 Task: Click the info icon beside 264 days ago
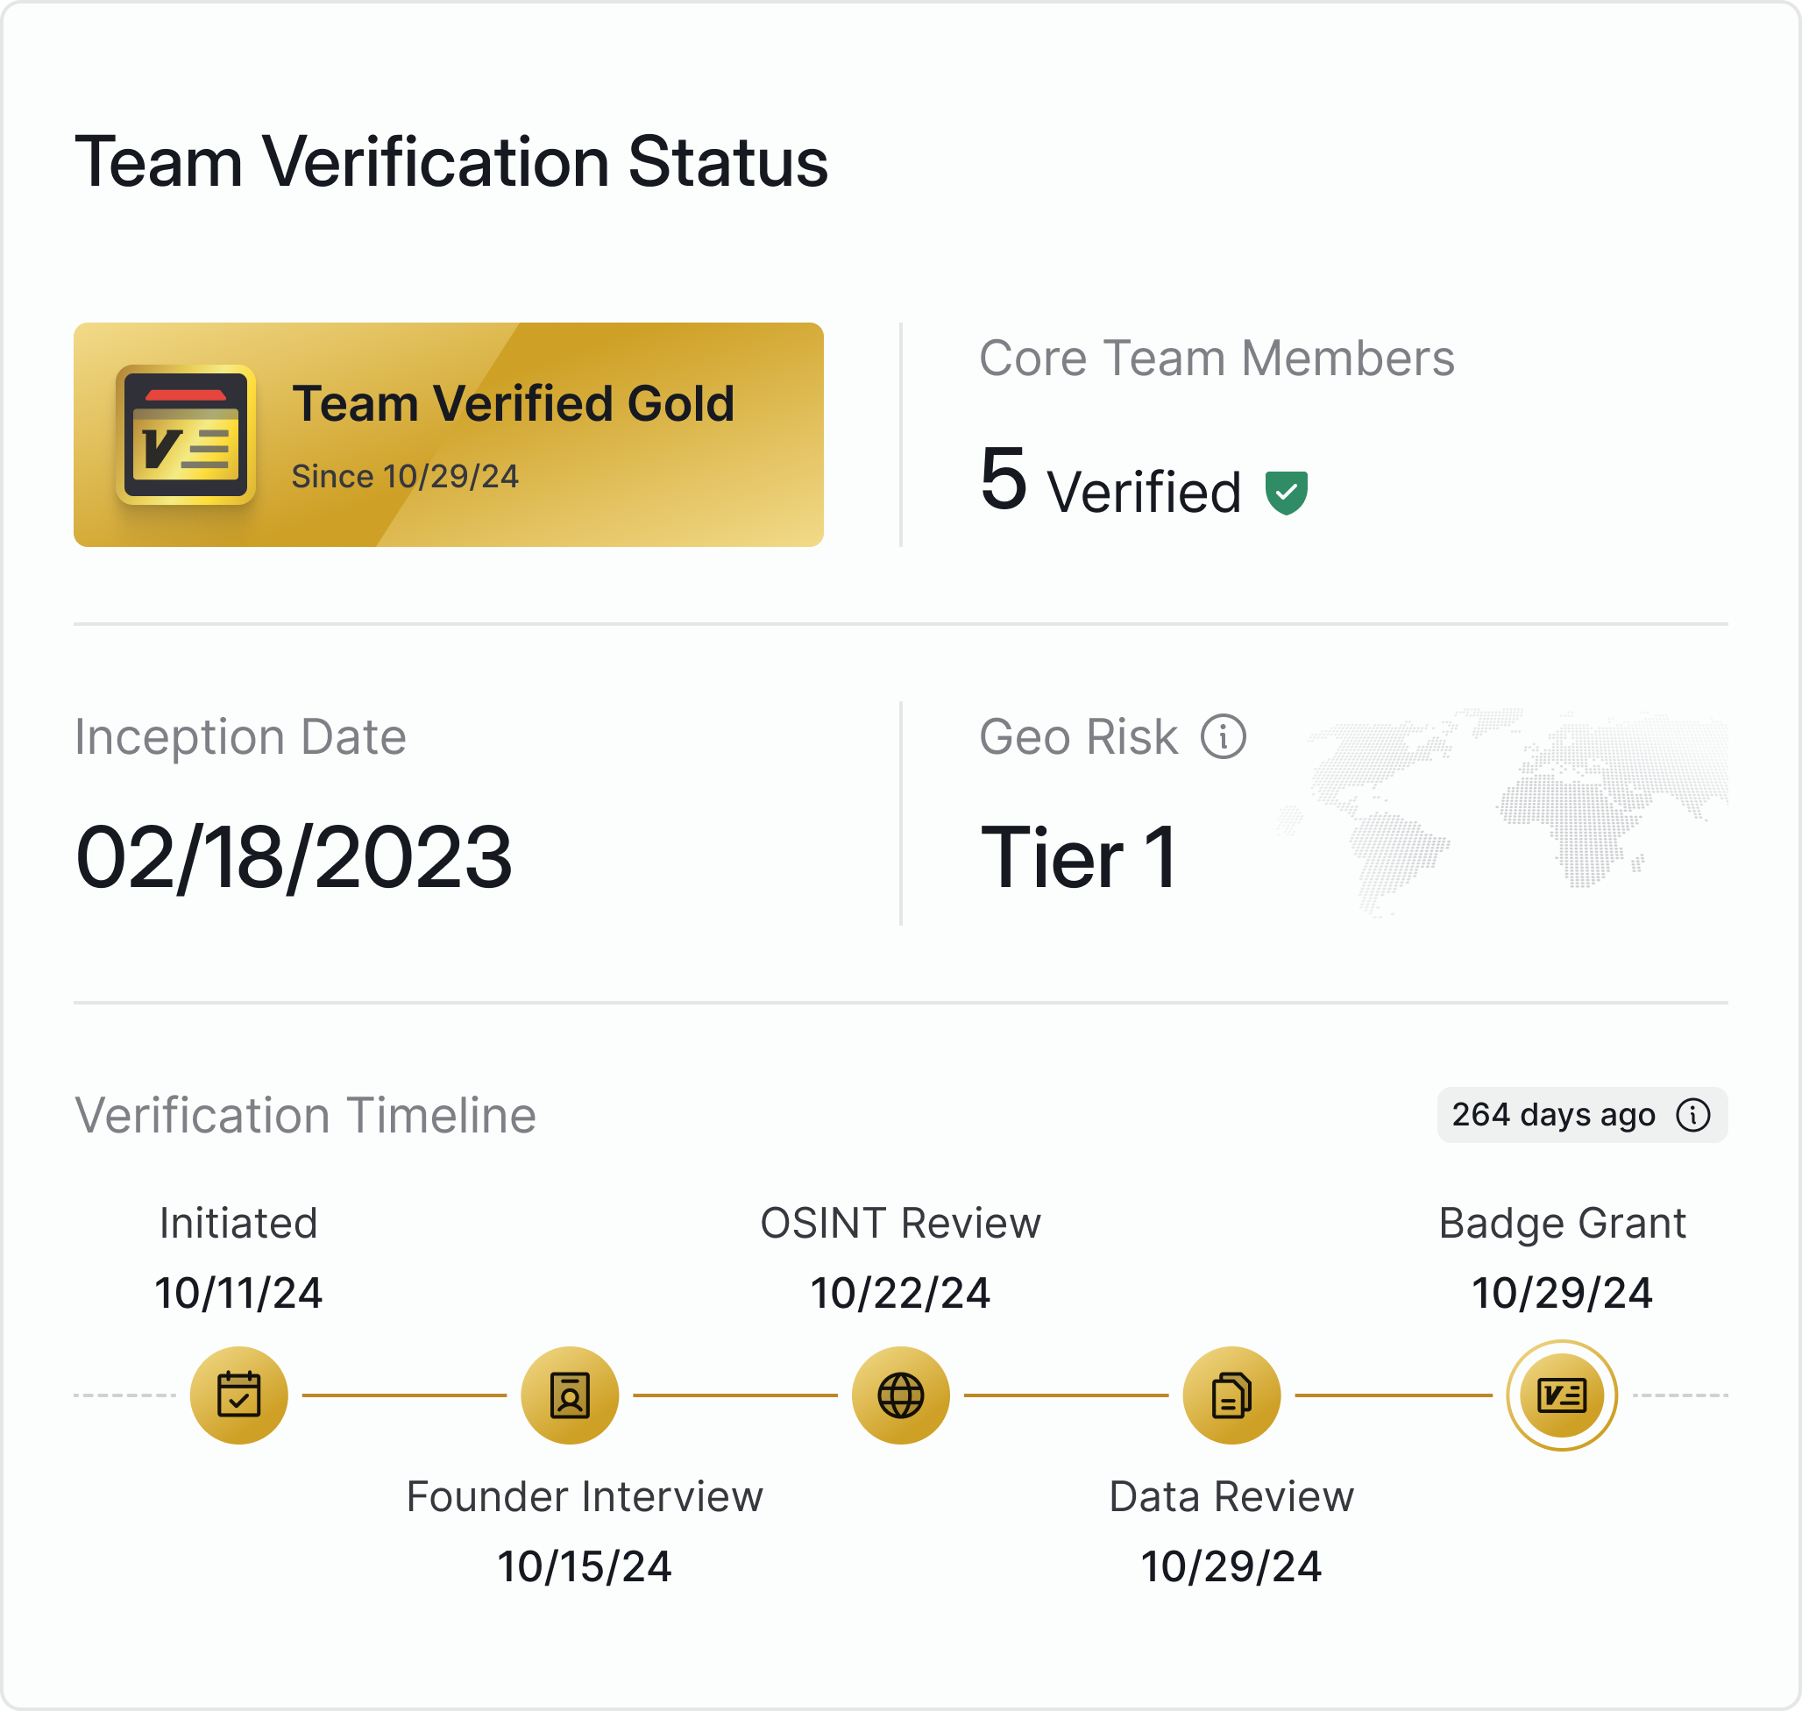coord(1693,1115)
